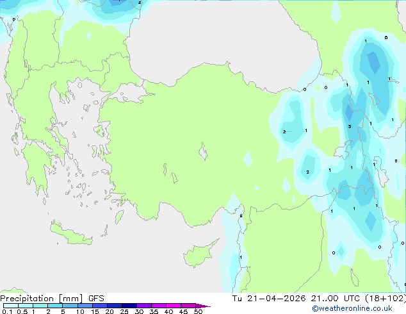The height and width of the screenshot is (314, 406).
Task: Click the central Turkey salt lake outline
Action: tap(203, 151)
